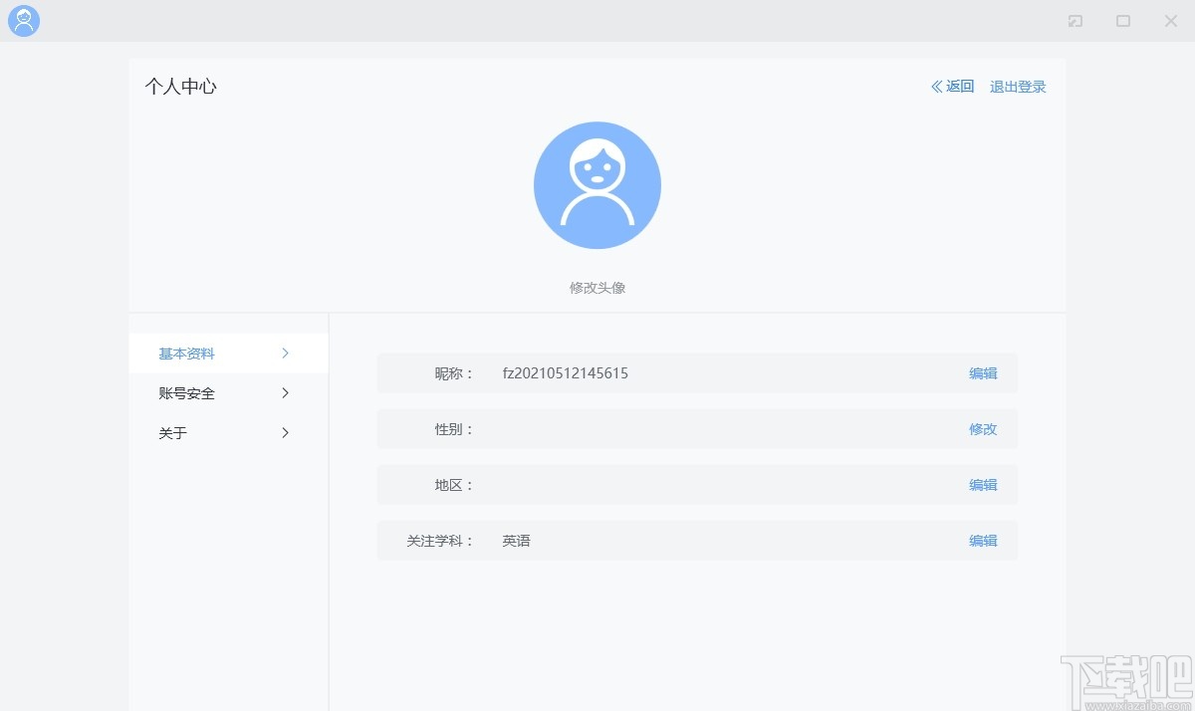Screen dimensions: 1195x711
Task: Click the large profile avatar picture
Action: pyautogui.click(x=597, y=184)
